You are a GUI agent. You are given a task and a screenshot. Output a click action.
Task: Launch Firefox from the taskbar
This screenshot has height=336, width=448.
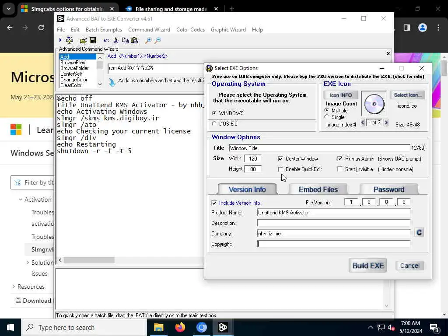180,327
